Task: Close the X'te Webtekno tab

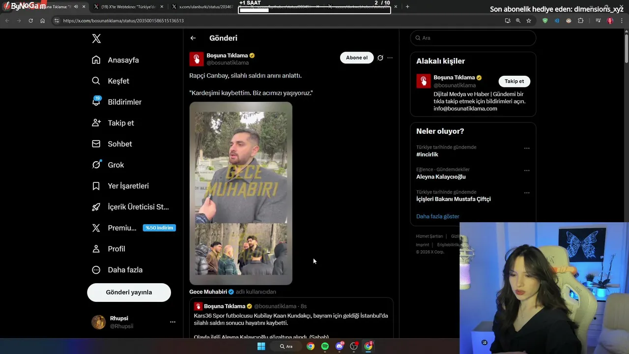Action: point(162,7)
